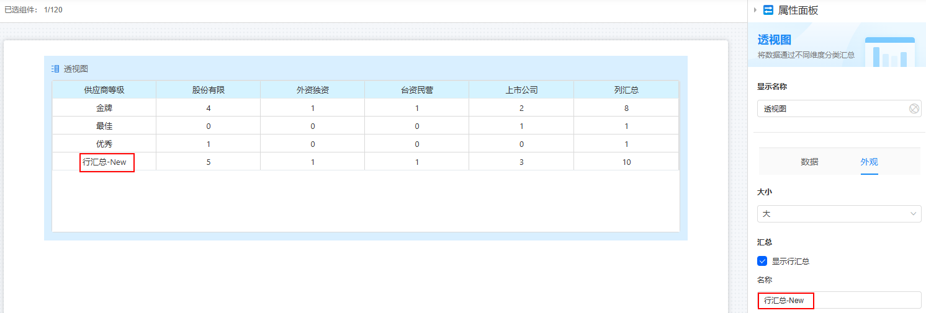Viewport: 926px width, 313px height.
Task: Click the 台资民营 column header
Action: 417,90
